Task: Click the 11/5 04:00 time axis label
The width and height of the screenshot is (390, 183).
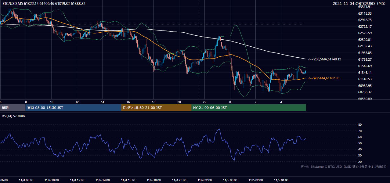Action: (281, 180)
